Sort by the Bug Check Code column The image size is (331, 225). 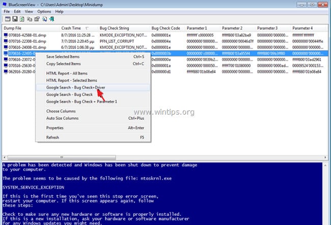tap(165, 28)
